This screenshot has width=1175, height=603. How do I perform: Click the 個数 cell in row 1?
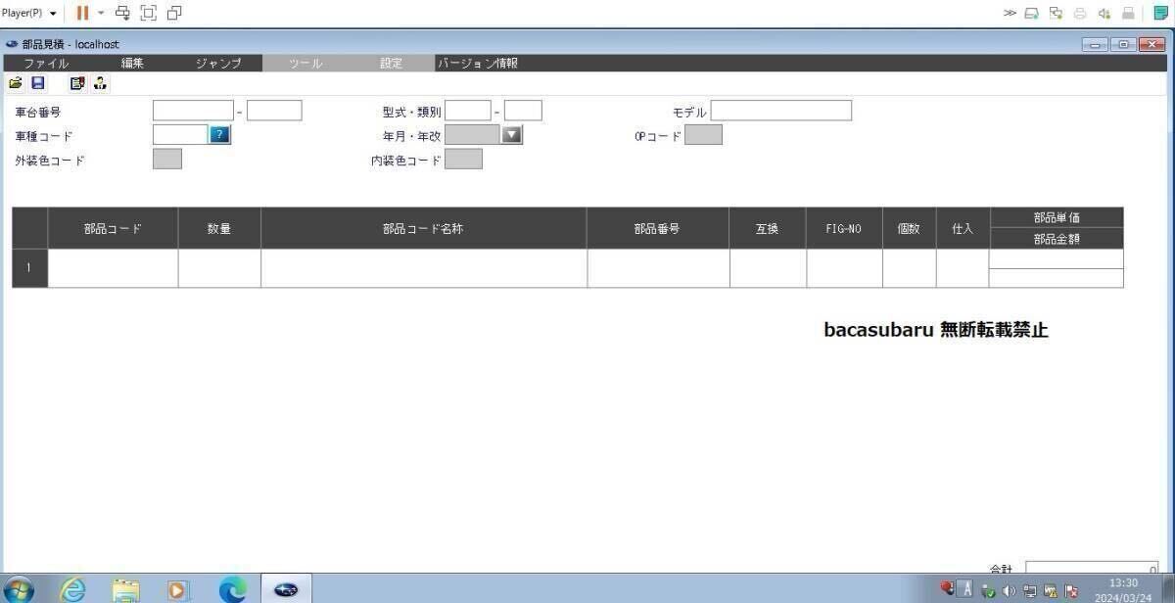[x=910, y=268]
